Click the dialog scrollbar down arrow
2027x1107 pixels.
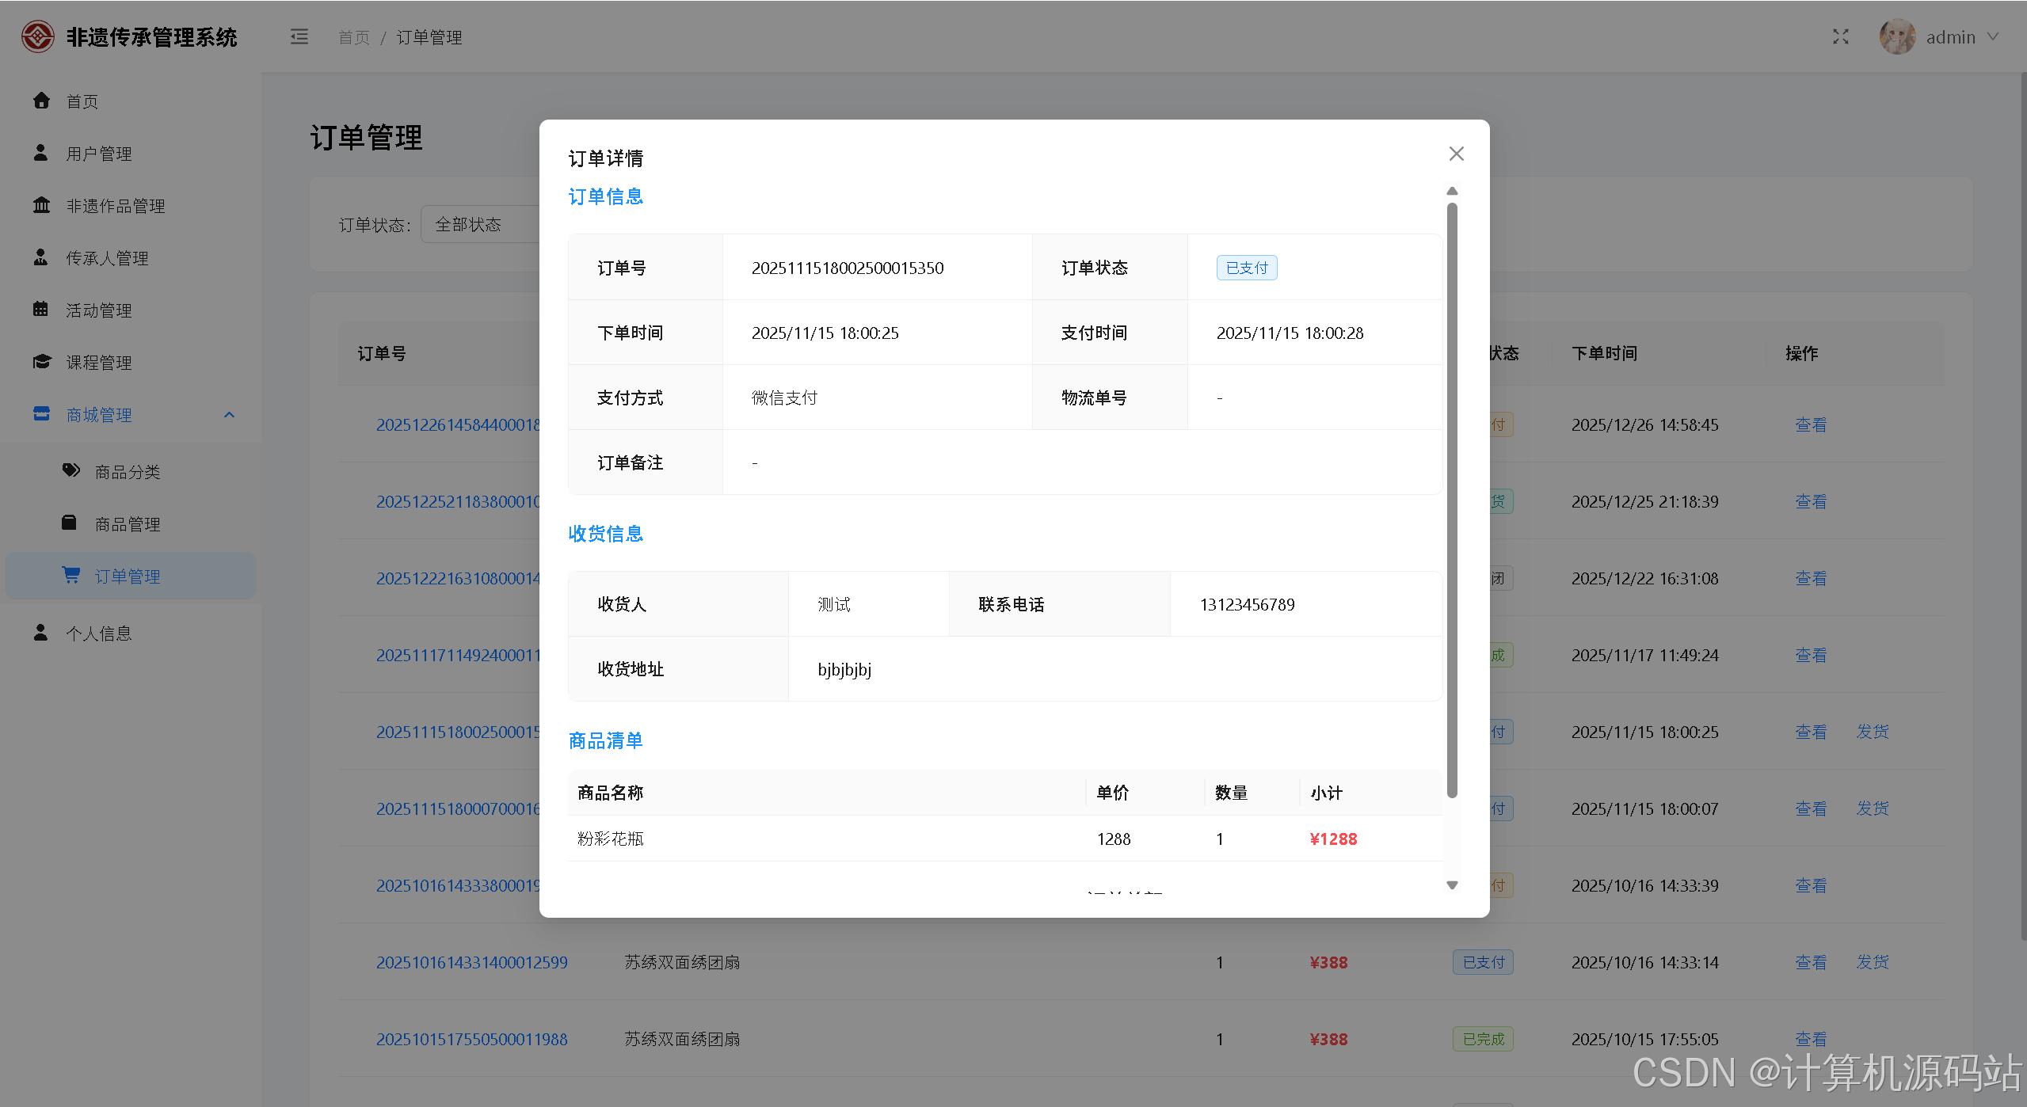click(1452, 885)
